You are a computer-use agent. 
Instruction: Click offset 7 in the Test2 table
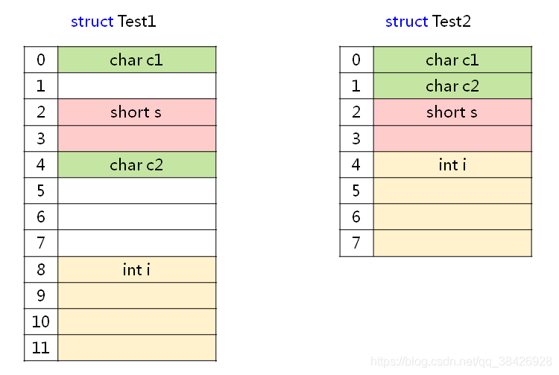356,243
